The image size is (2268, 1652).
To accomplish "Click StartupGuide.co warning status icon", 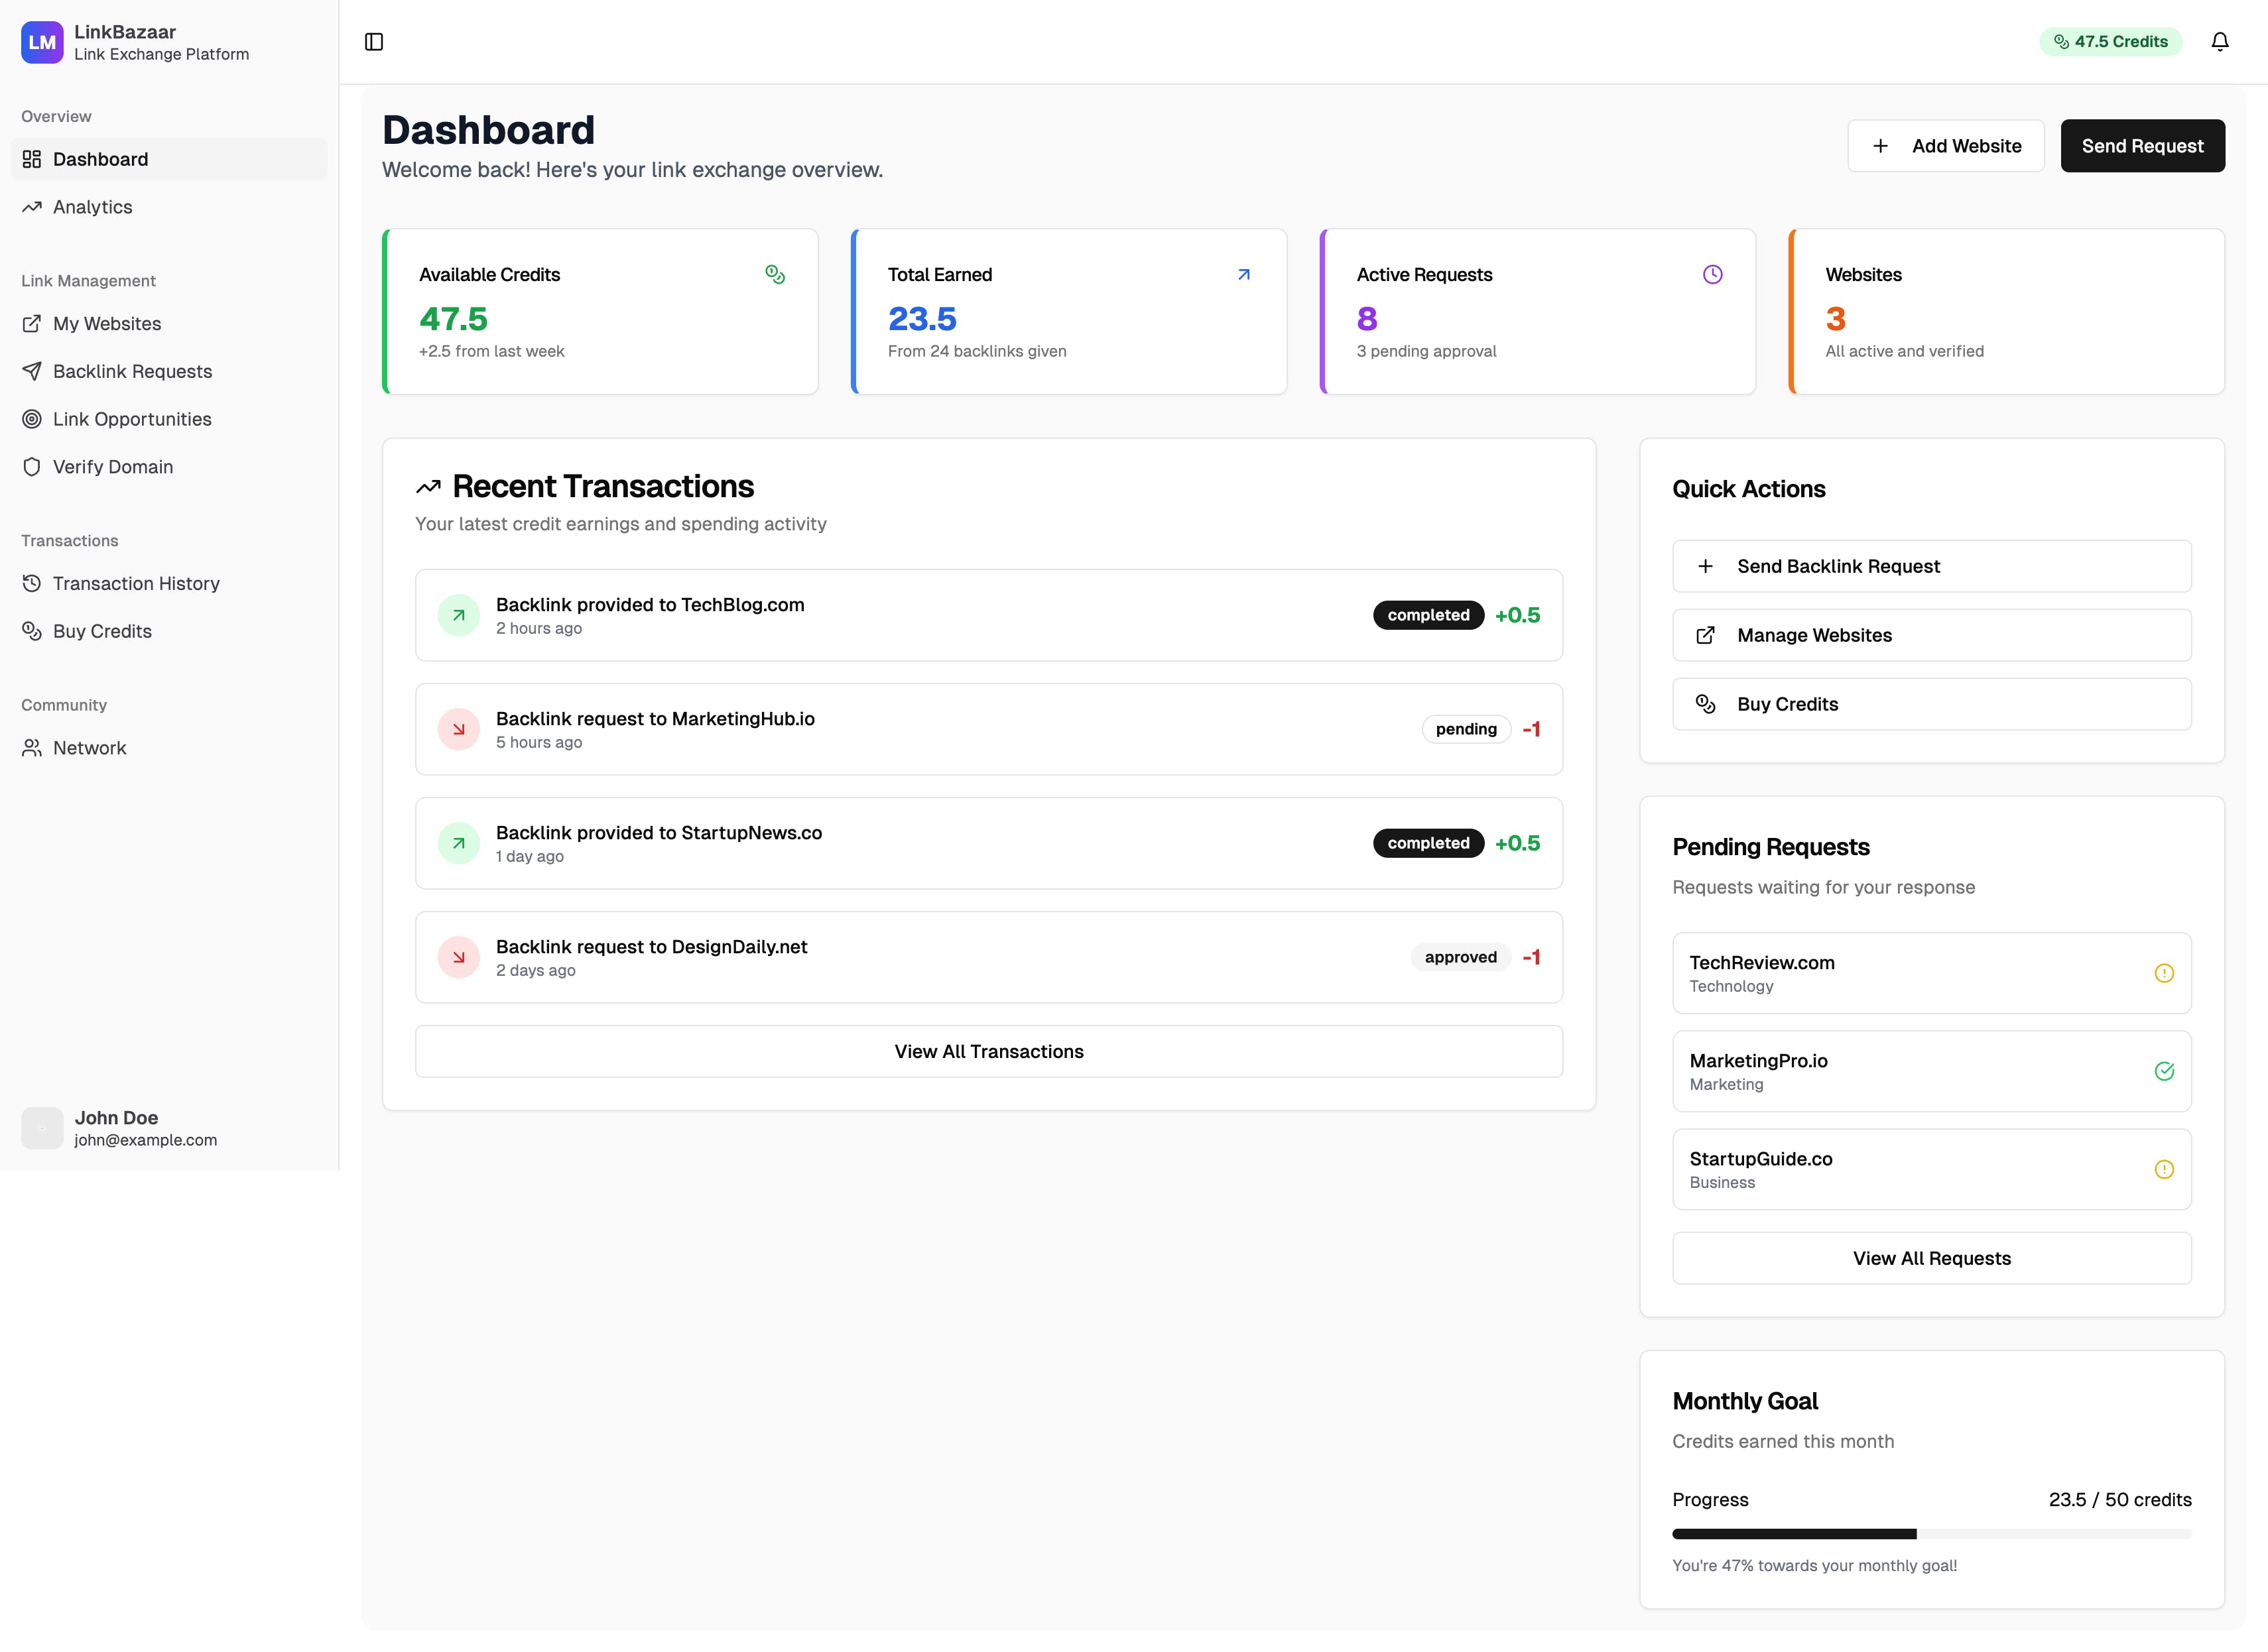I will tap(2163, 1169).
